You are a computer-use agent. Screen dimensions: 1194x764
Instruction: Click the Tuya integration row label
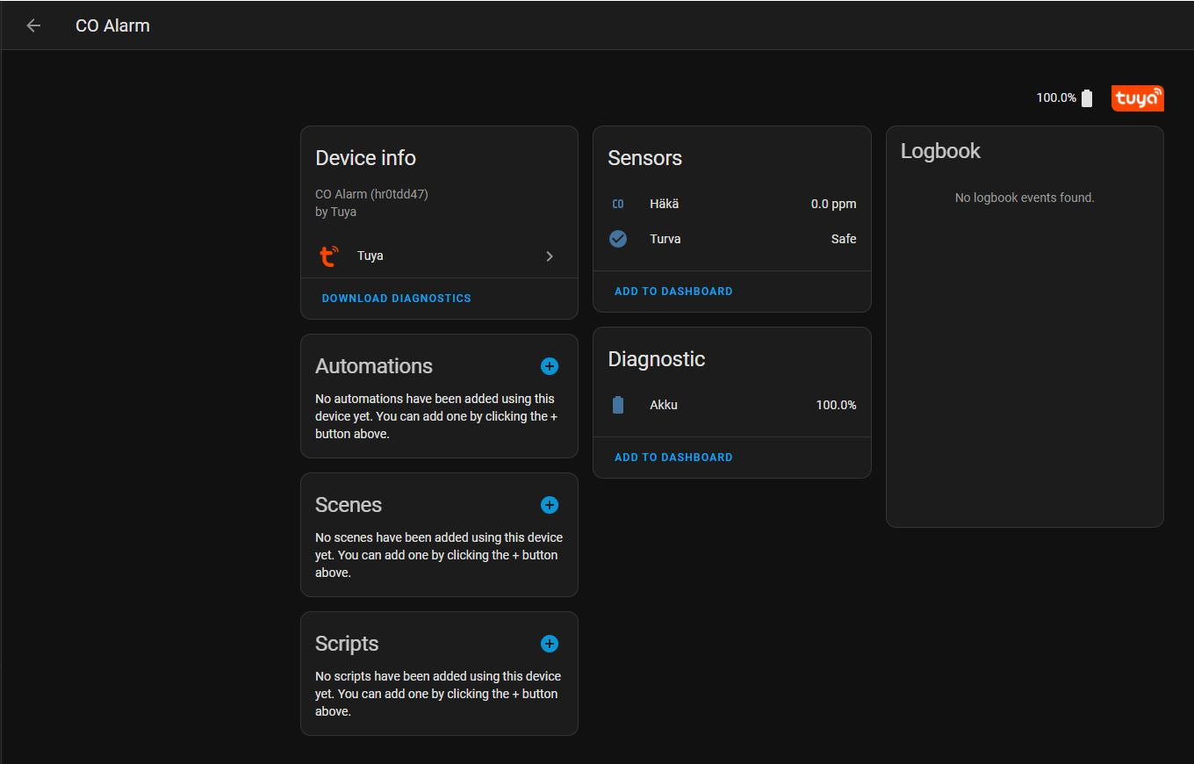click(x=370, y=256)
